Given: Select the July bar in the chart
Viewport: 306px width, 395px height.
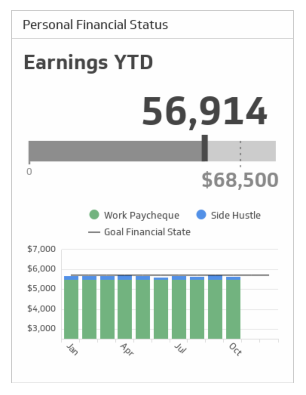Looking at the screenshot, I should pos(179,308).
